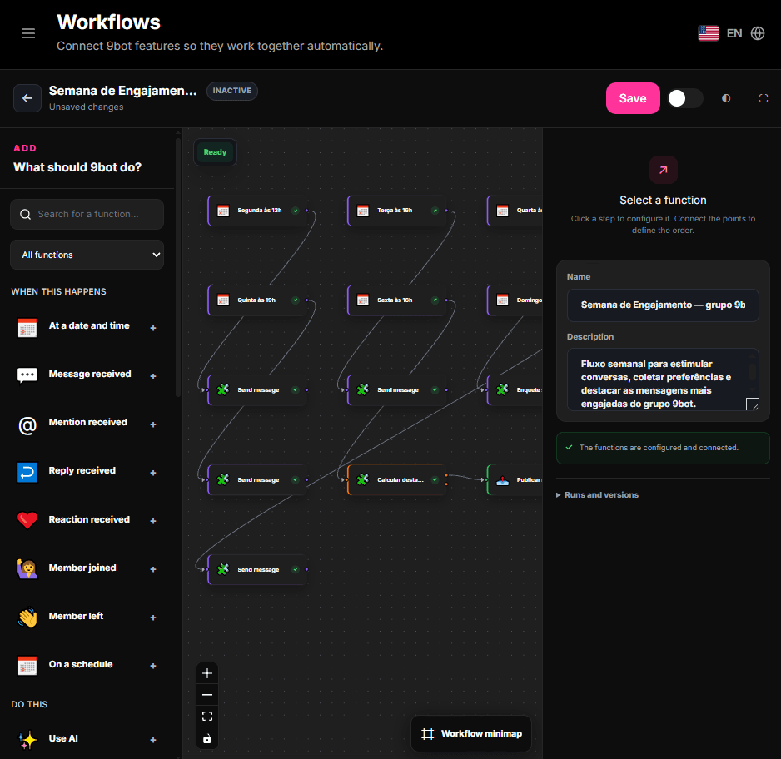Add 'Reaction received' trigger with plus
Screen dimensions: 781x759
point(153,521)
